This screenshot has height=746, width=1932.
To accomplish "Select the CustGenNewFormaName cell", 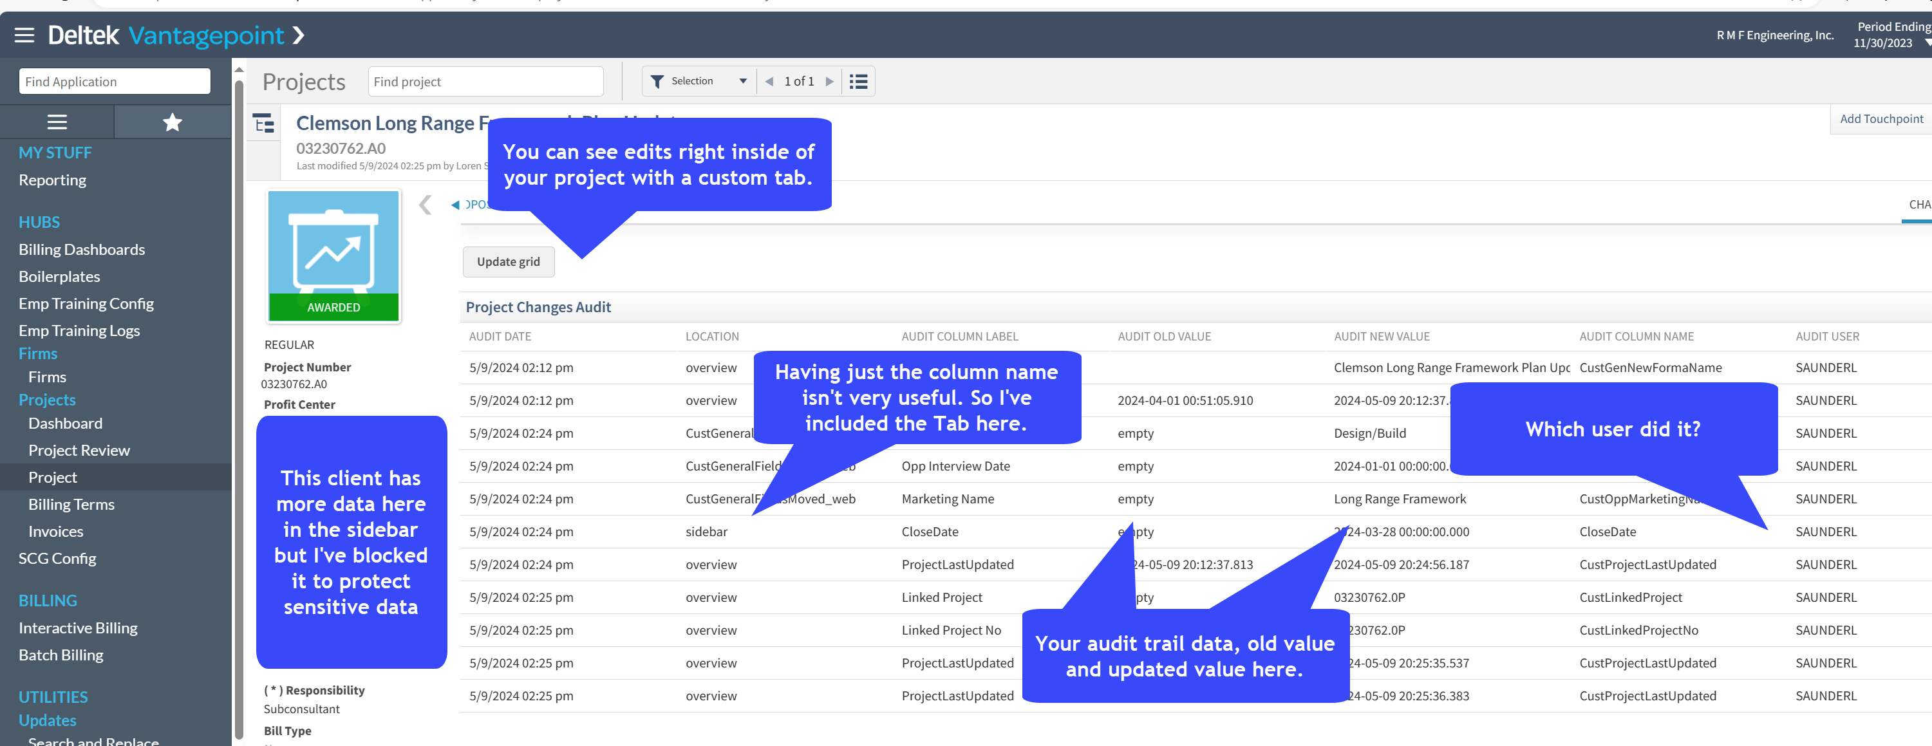I will tap(1650, 368).
